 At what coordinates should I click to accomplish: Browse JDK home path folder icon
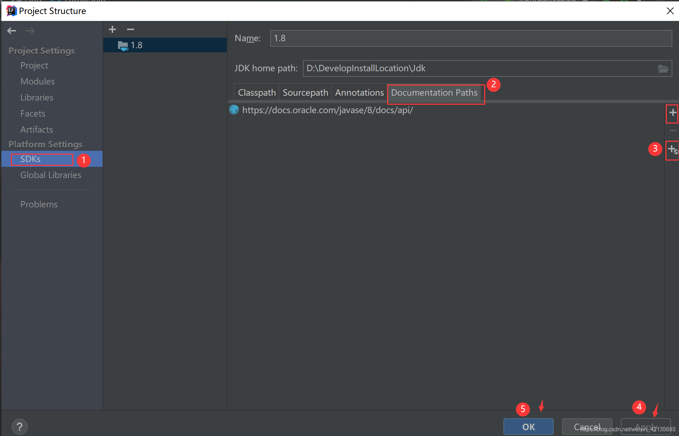pos(663,68)
